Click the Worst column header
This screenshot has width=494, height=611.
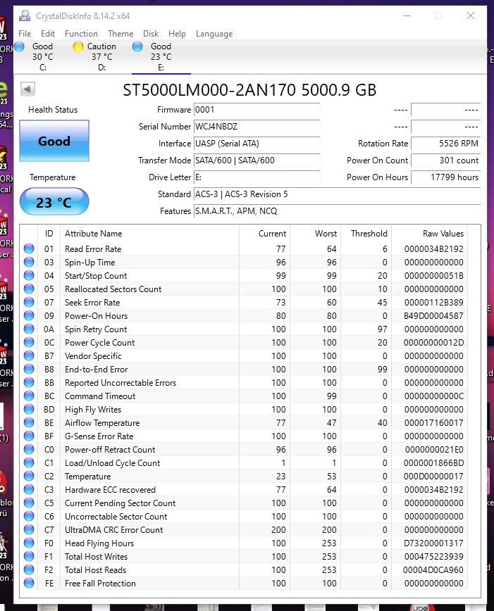(315, 234)
